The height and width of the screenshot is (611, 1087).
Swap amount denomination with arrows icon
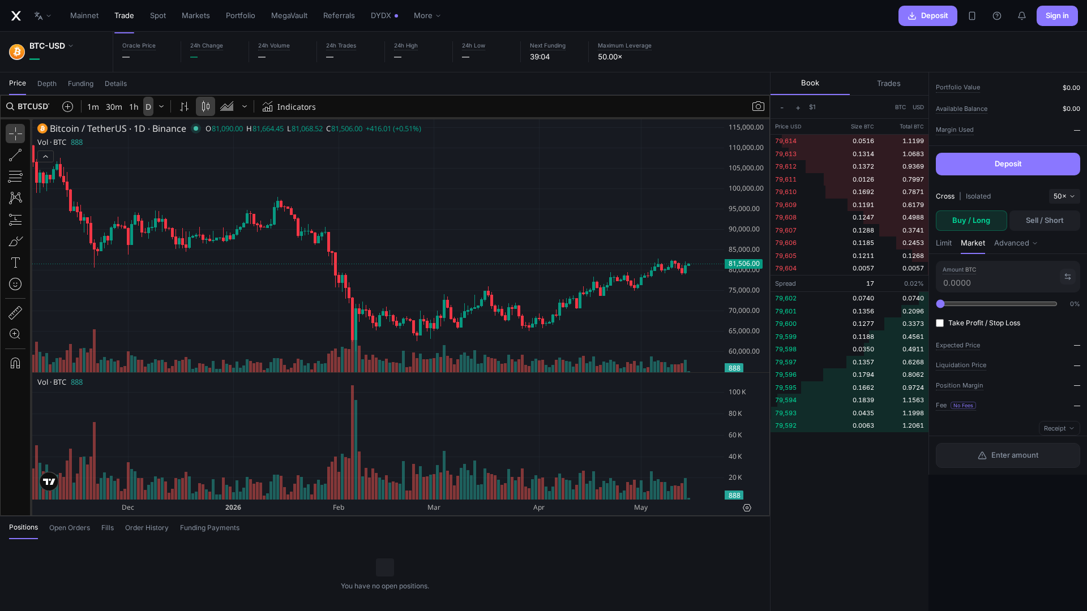1067,277
